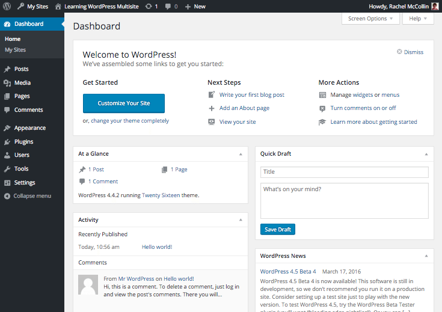Click Turn comments on or off link
The width and height of the screenshot is (442, 312).
(x=363, y=108)
